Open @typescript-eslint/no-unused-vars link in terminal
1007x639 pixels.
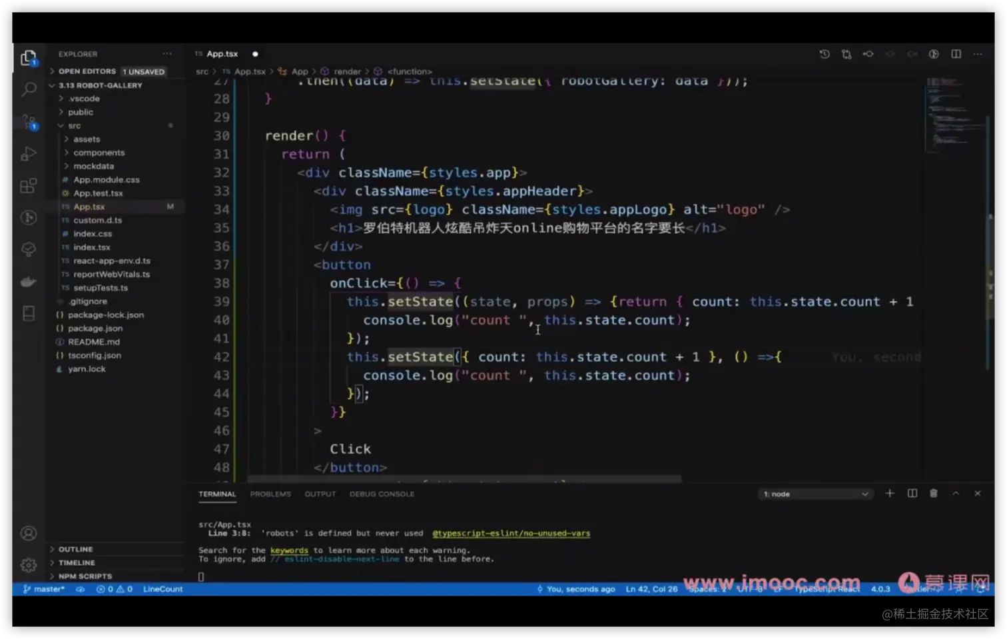coord(511,533)
